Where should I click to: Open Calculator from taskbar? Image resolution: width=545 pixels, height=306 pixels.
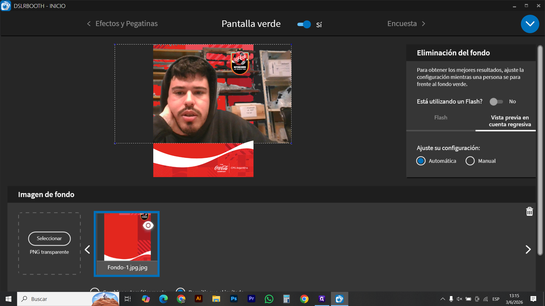pos(287,299)
